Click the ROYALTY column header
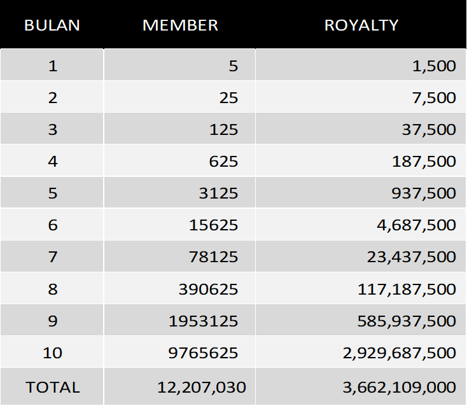Viewport: 467px width, 406px height. [x=361, y=25]
